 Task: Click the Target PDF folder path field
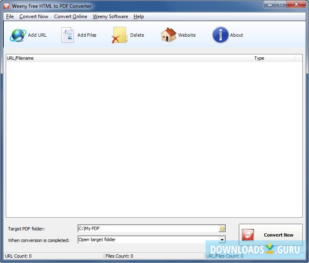click(148, 228)
